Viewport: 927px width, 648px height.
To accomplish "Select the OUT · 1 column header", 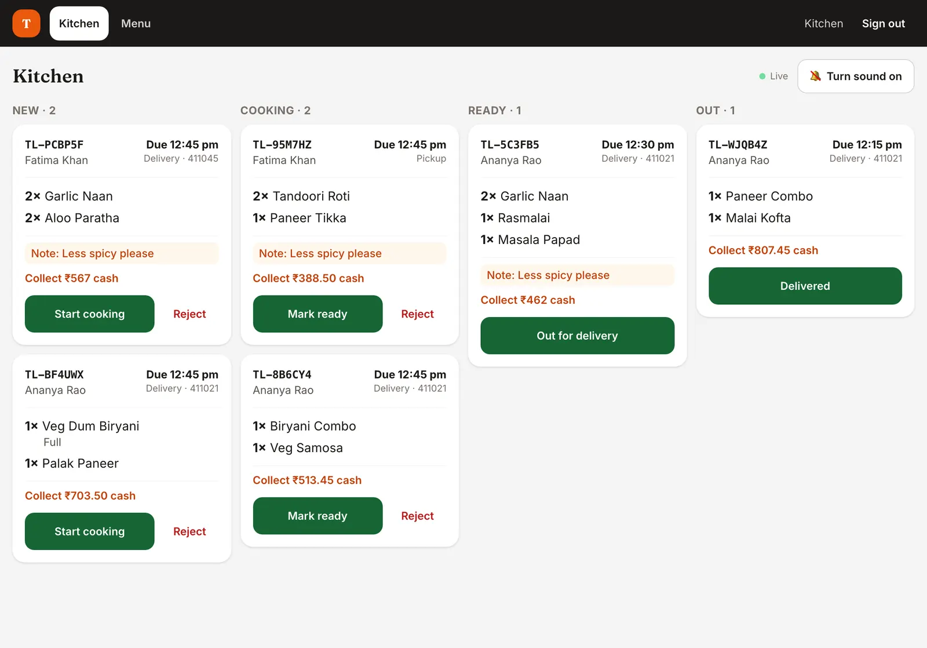I will tap(716, 110).
